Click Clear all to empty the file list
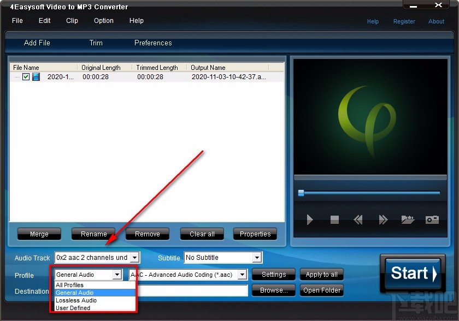This screenshot has height=321, width=459. (x=202, y=234)
